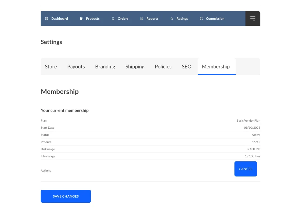Viewport: 301px width, 215px height.
Task: Click the Reports document icon
Action: click(x=142, y=19)
